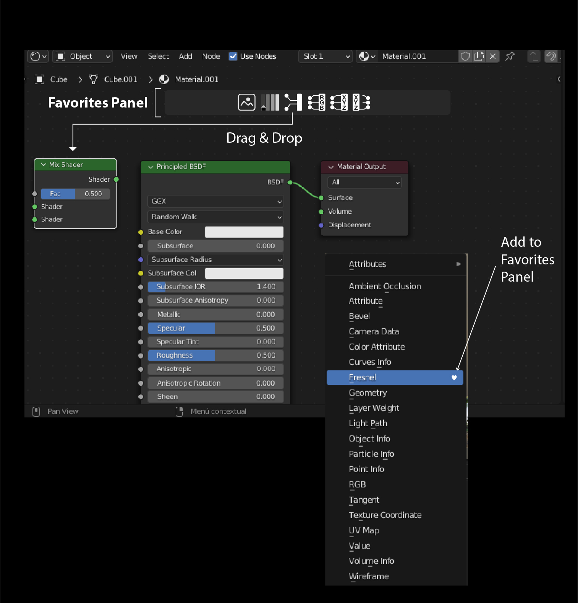Click the heart icon on Fresnel
The image size is (578, 603).
click(454, 378)
